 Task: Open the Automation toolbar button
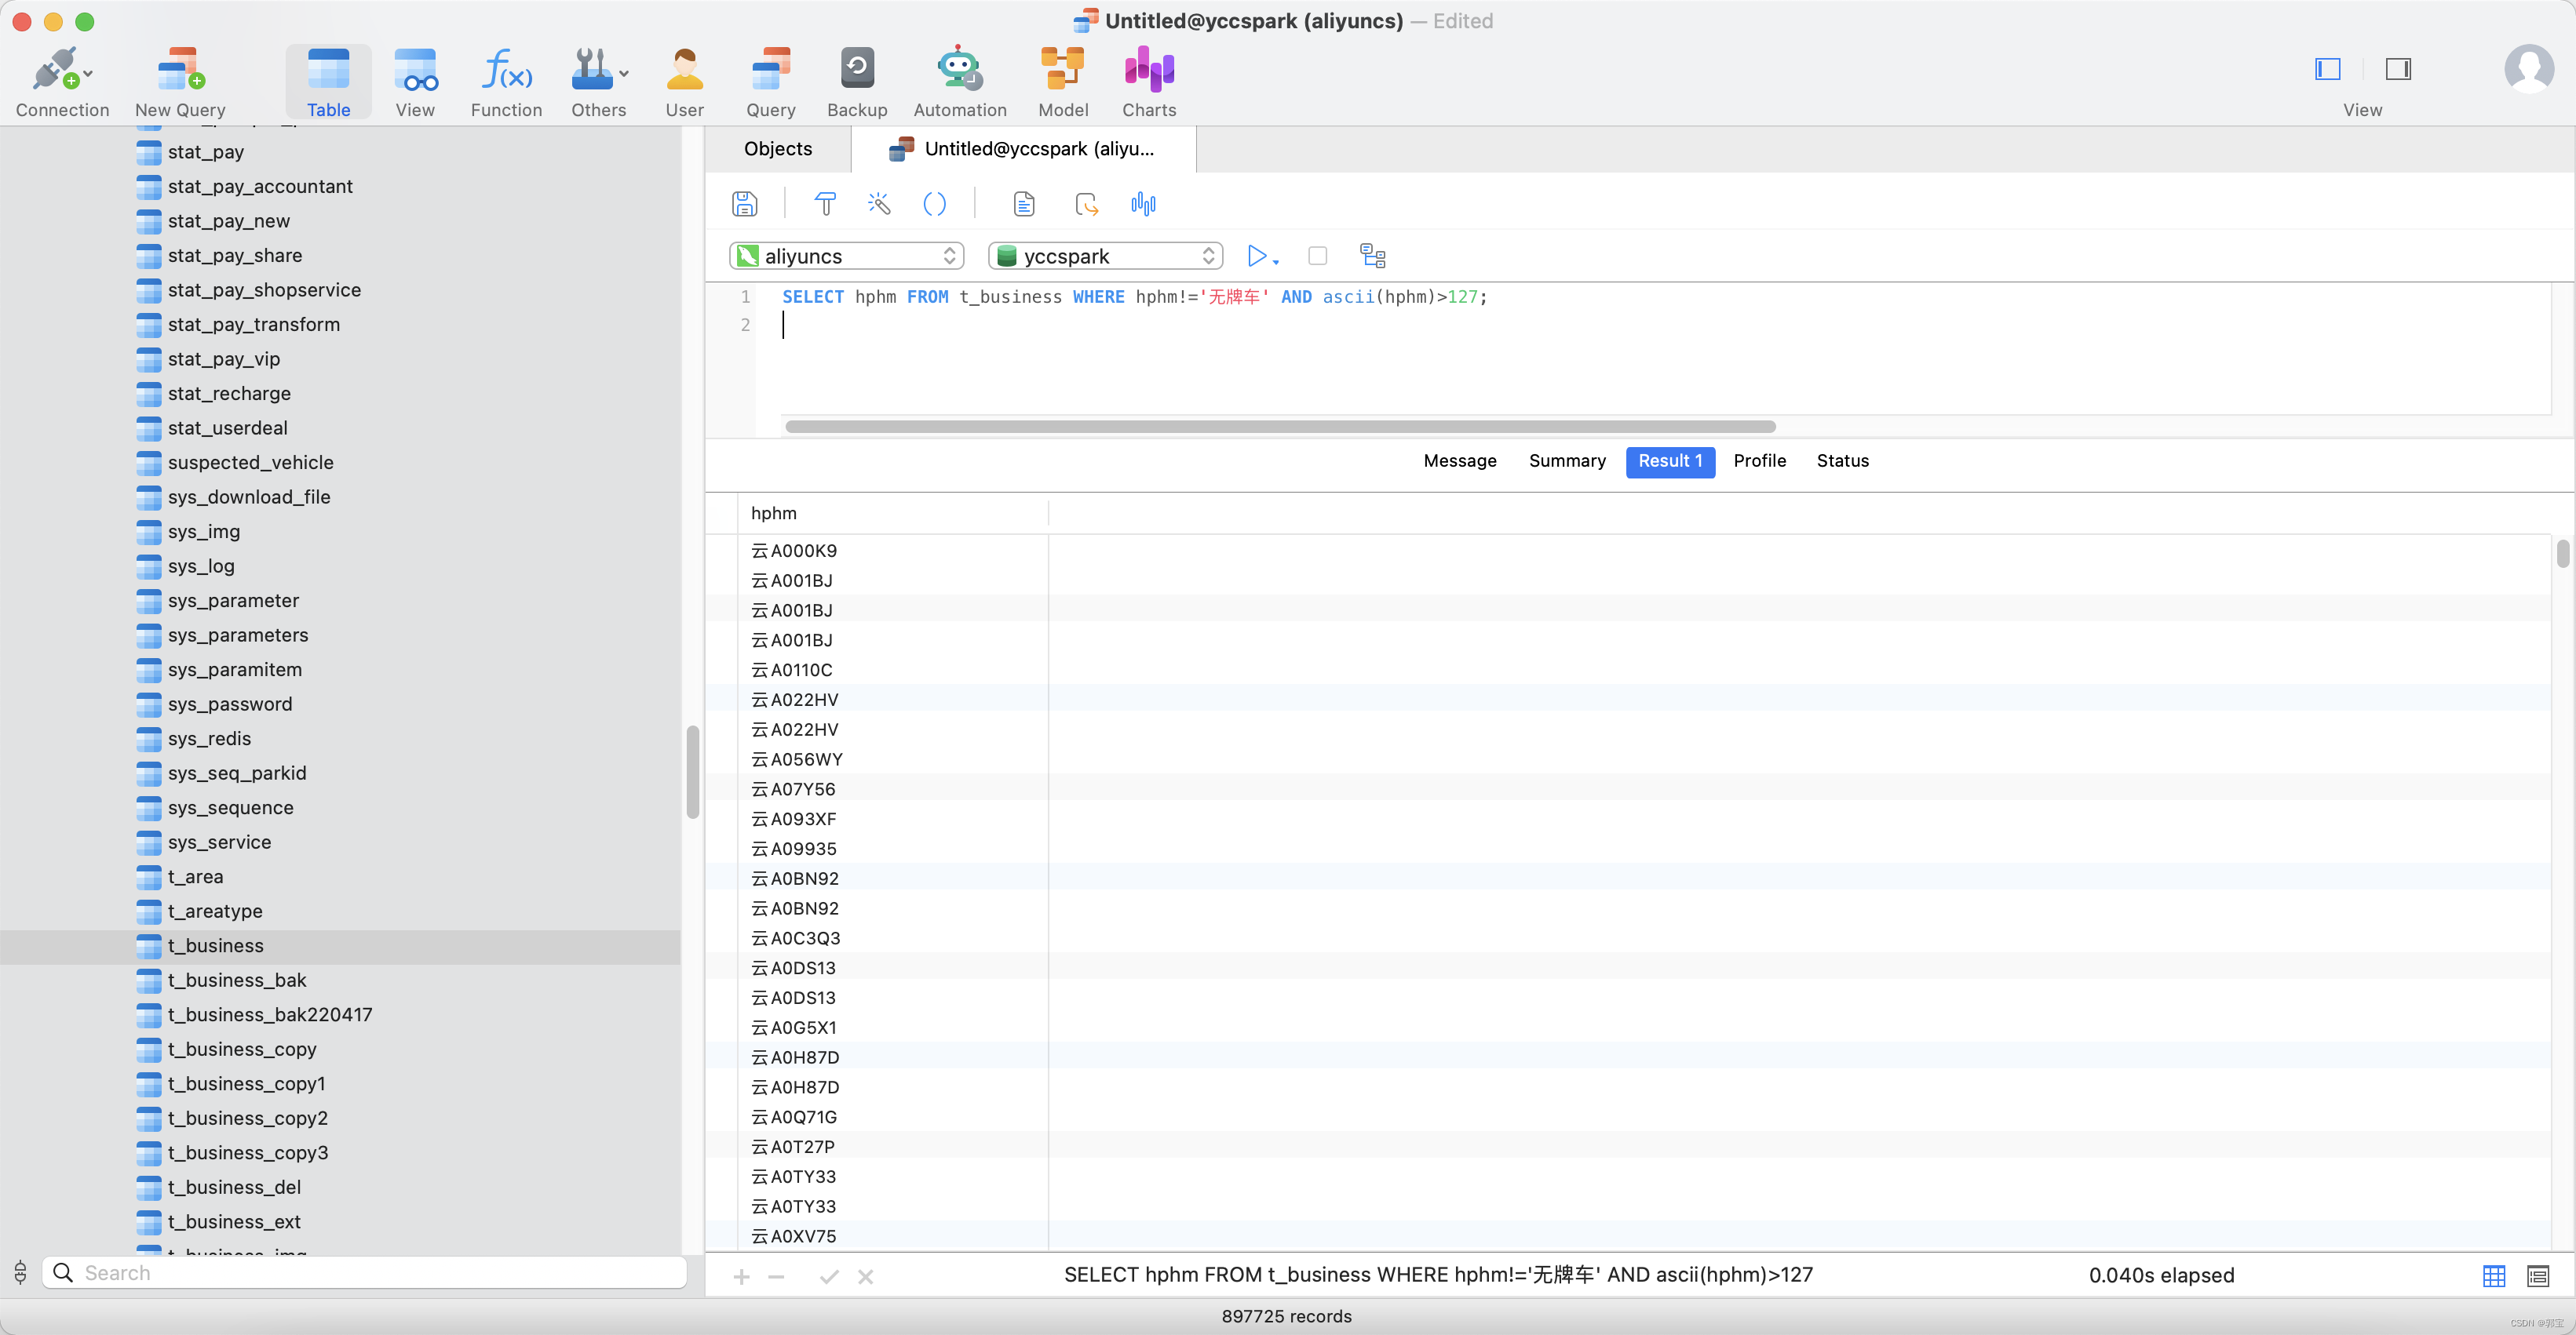960,82
